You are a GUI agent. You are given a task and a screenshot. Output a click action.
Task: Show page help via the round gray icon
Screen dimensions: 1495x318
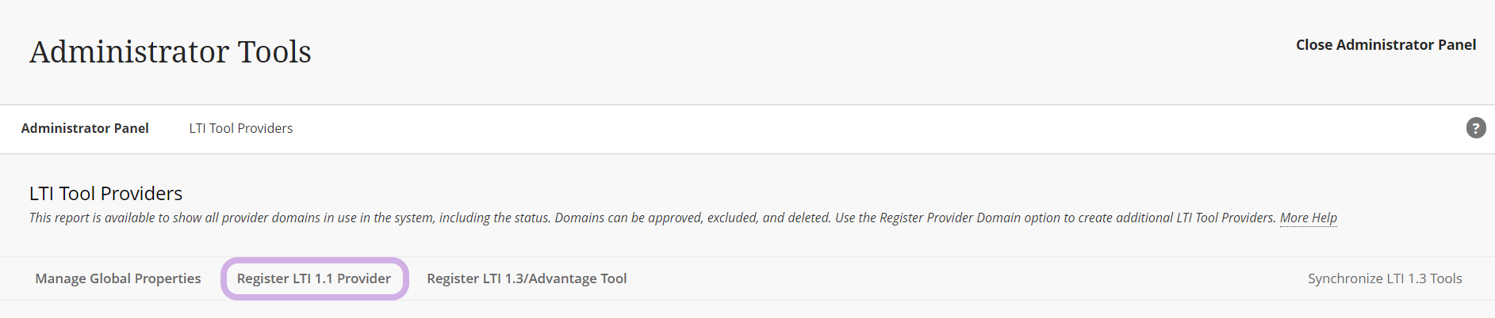click(x=1475, y=128)
